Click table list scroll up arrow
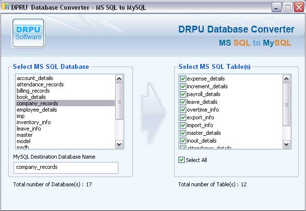 [286, 79]
